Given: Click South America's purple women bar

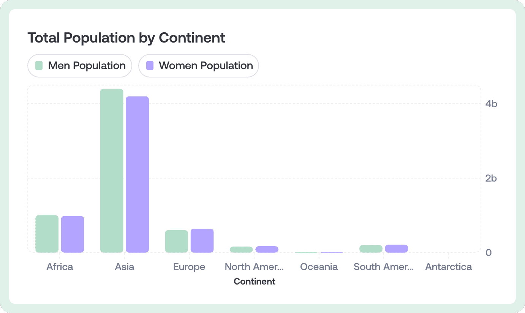Looking at the screenshot, I should [397, 248].
